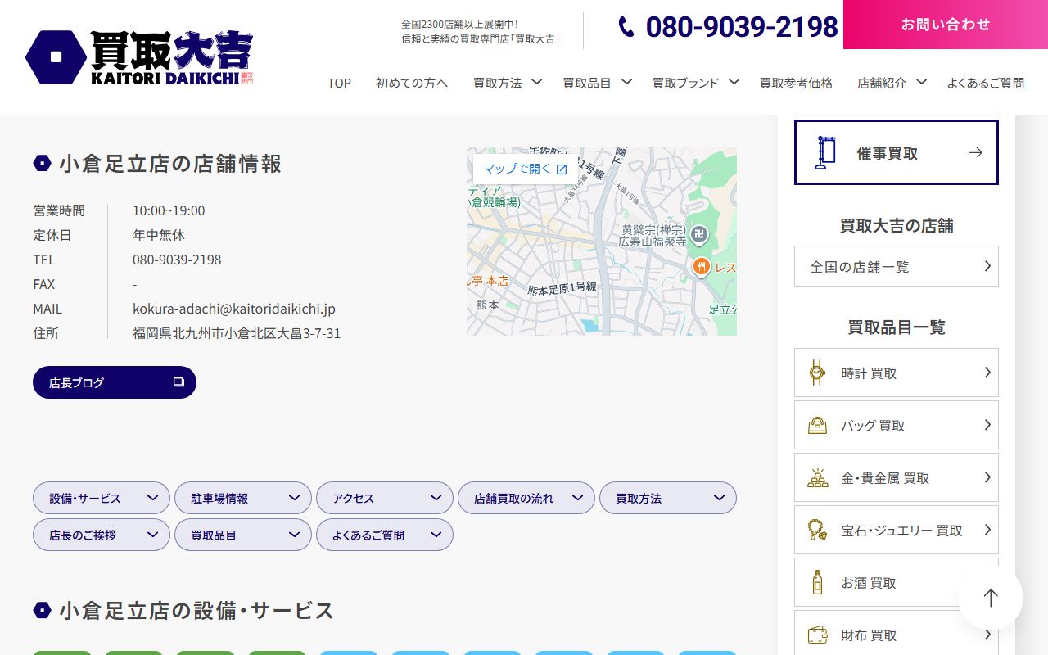Screen dimensions: 1048x655
Task: Open the 店長ブログ button
Action: (115, 382)
